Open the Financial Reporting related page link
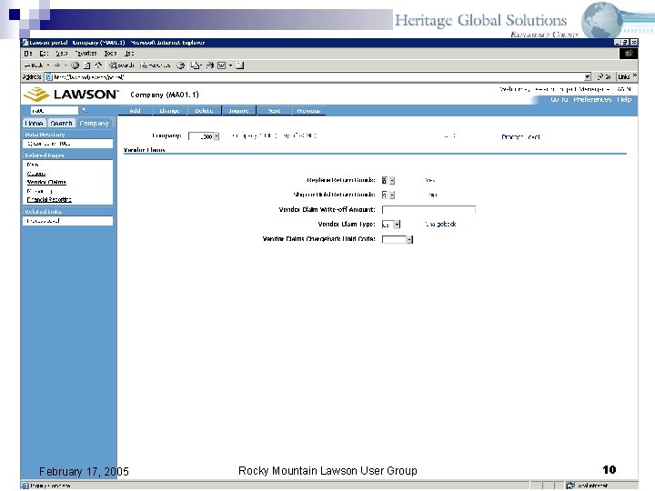This screenshot has width=655, height=491. pos(49,199)
